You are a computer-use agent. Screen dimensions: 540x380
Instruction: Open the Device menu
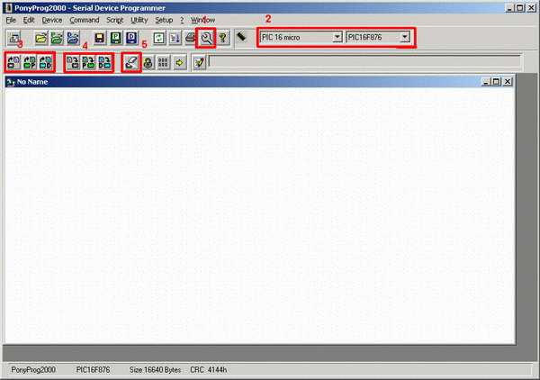pos(52,20)
